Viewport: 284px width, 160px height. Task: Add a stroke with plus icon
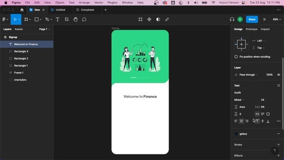[279, 144]
